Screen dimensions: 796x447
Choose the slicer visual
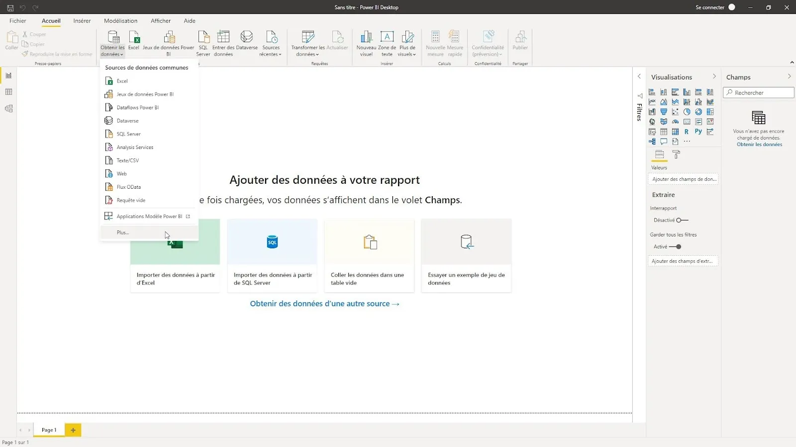click(x=652, y=132)
